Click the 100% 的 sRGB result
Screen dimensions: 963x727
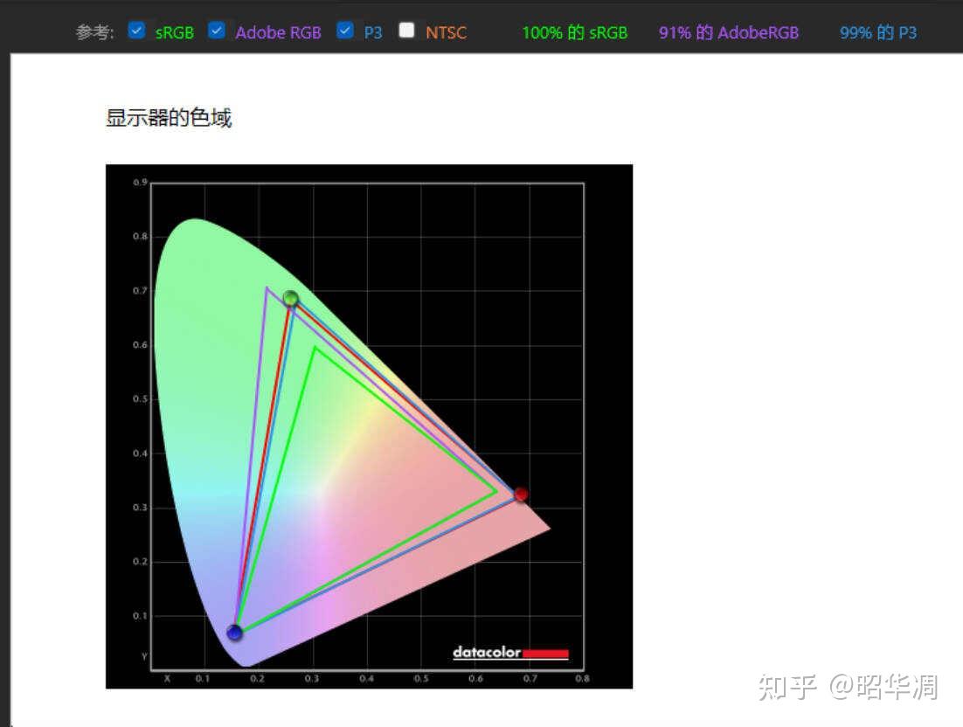click(x=574, y=32)
